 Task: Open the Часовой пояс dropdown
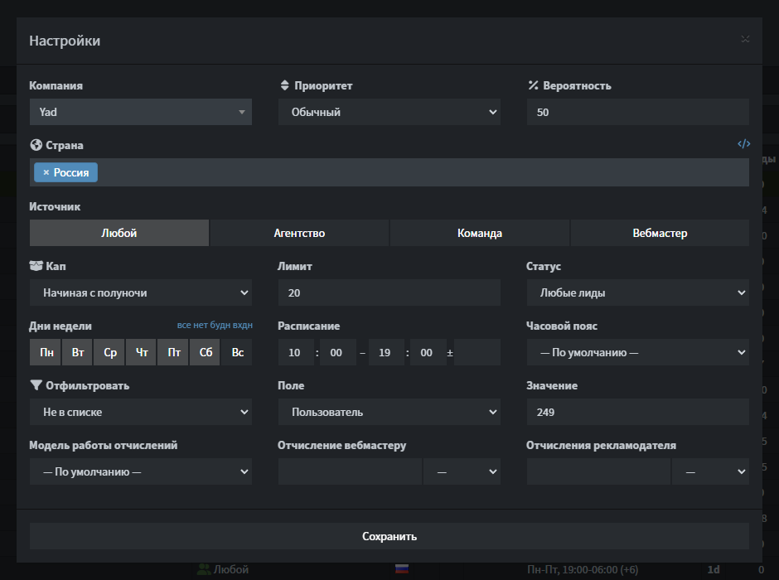pos(638,352)
